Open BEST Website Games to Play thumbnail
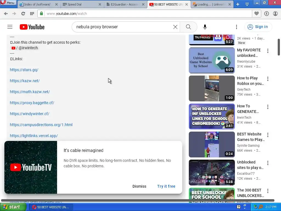The image size is (281, 211). [x=212, y=145]
